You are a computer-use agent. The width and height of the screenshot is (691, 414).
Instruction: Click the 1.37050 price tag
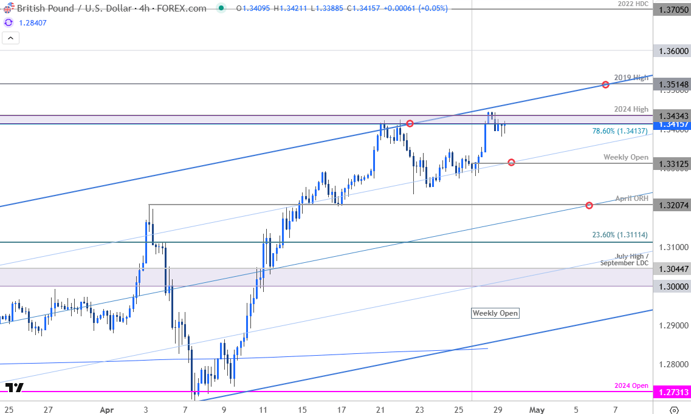point(673,9)
